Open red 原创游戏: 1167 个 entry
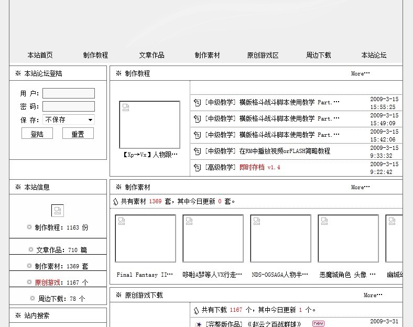The image size is (413, 327). tap(61, 282)
